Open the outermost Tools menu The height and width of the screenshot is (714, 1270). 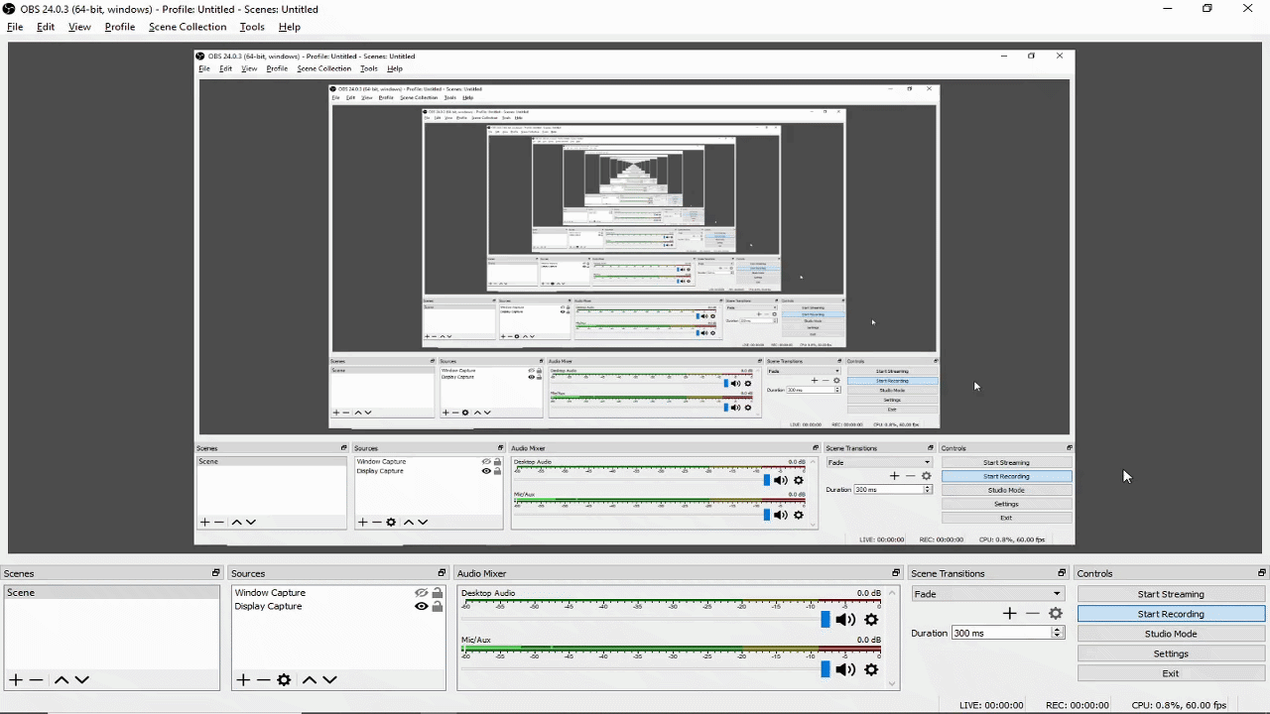(x=252, y=27)
